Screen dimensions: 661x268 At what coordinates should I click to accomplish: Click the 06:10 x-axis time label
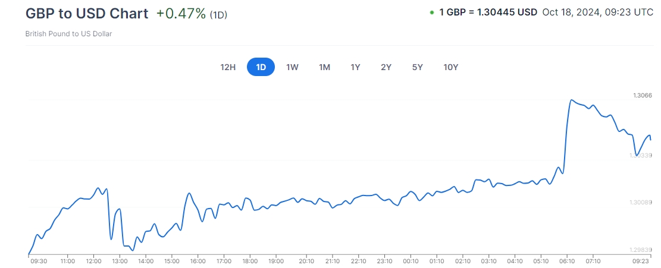click(x=567, y=261)
